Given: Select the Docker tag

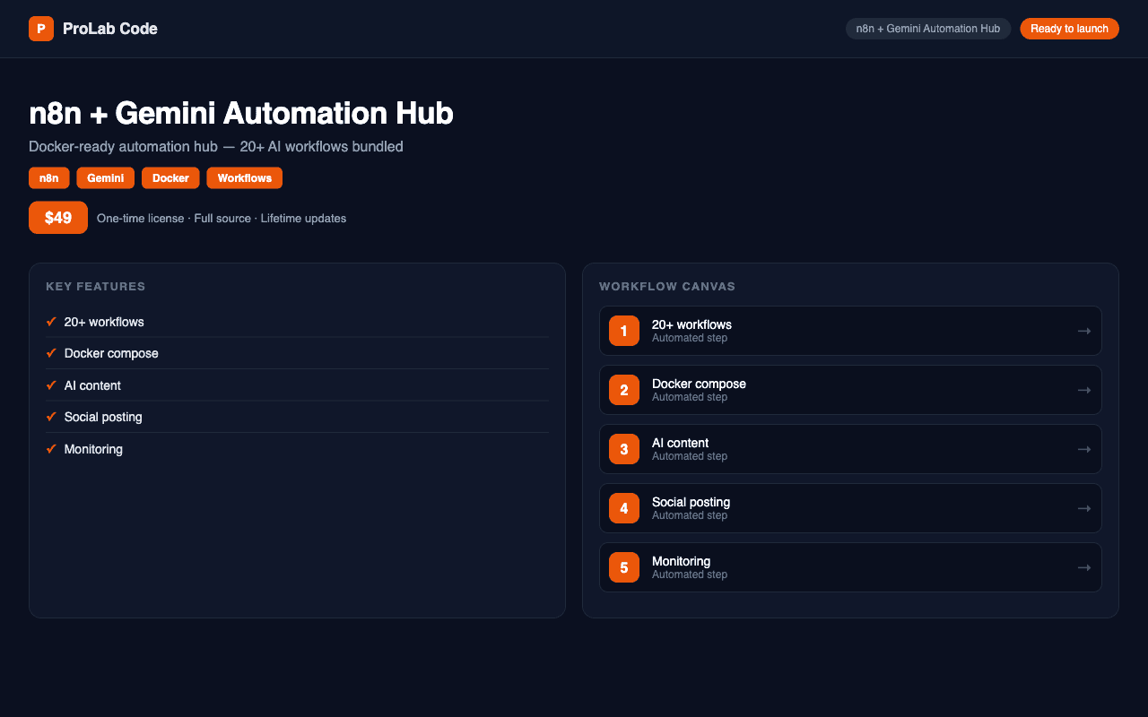Looking at the screenshot, I should 170,178.
